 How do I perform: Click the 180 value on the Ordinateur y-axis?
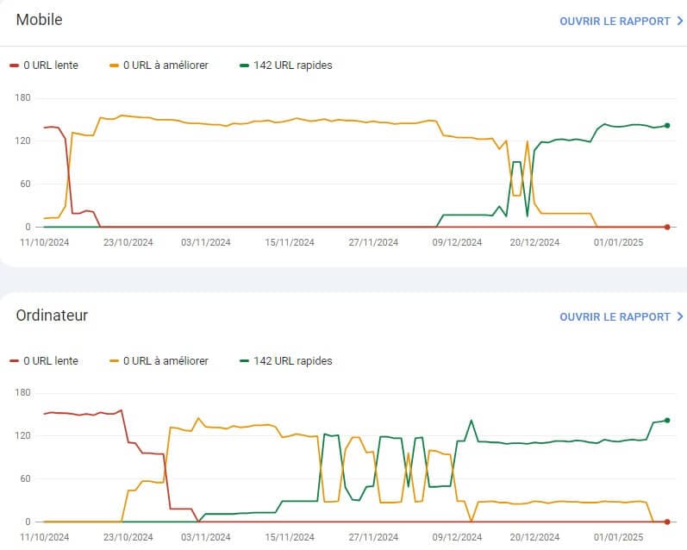(x=22, y=392)
